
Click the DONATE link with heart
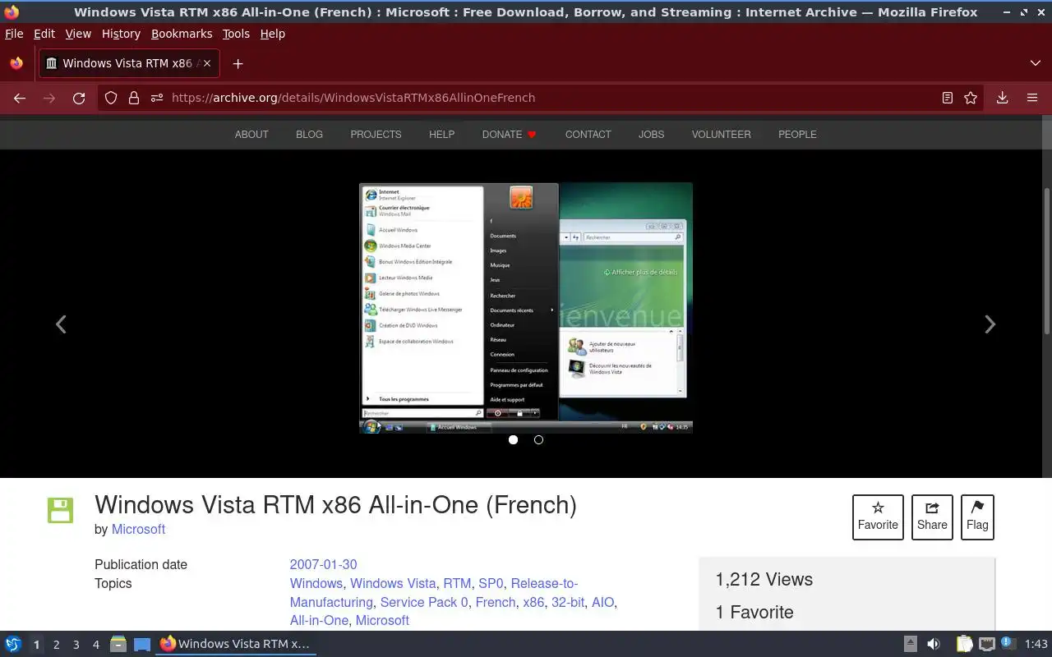509,134
